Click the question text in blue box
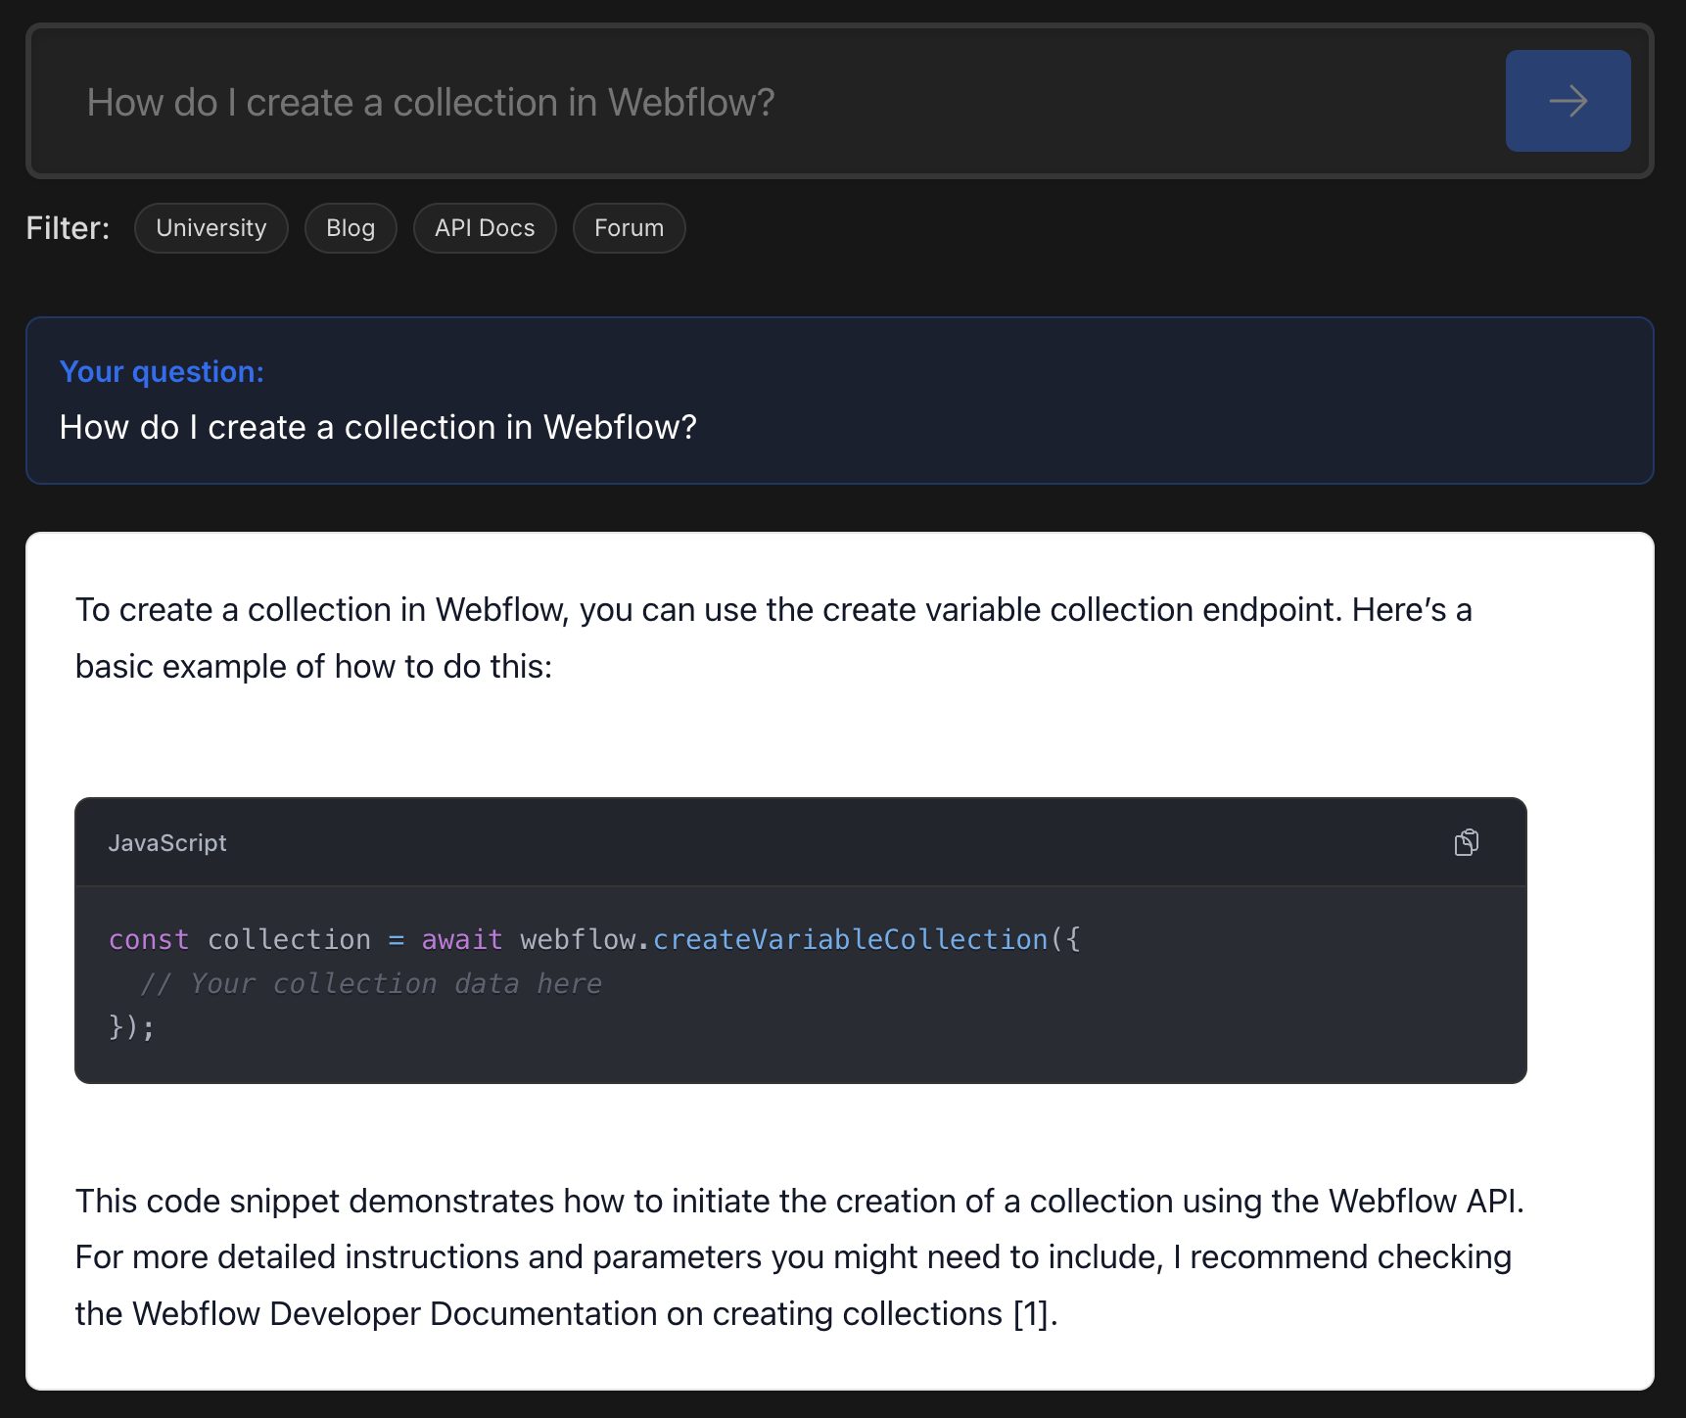 coord(378,427)
